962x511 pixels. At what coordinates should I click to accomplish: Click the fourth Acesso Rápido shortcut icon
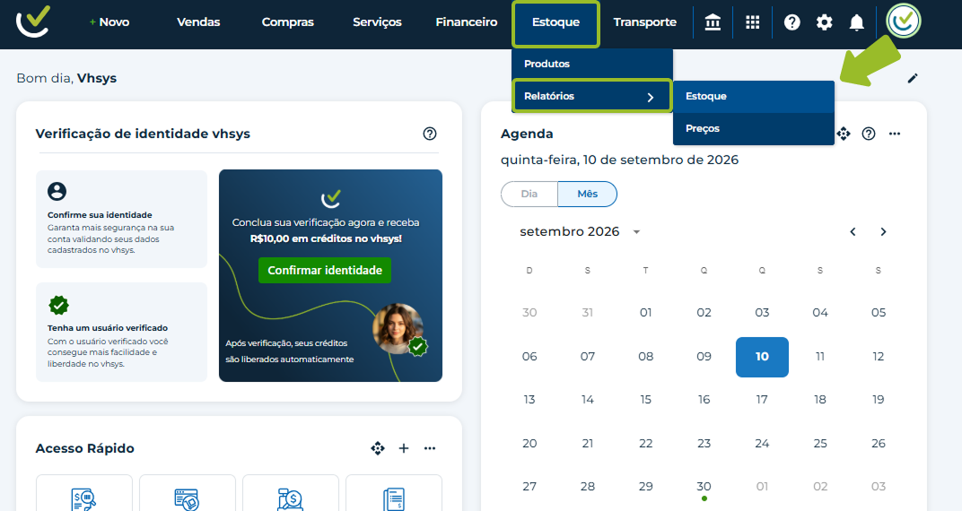[394, 498]
